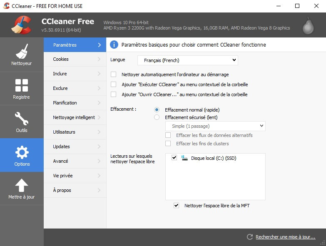
Task: Expand the Cookies settings section
Action: coord(75,59)
